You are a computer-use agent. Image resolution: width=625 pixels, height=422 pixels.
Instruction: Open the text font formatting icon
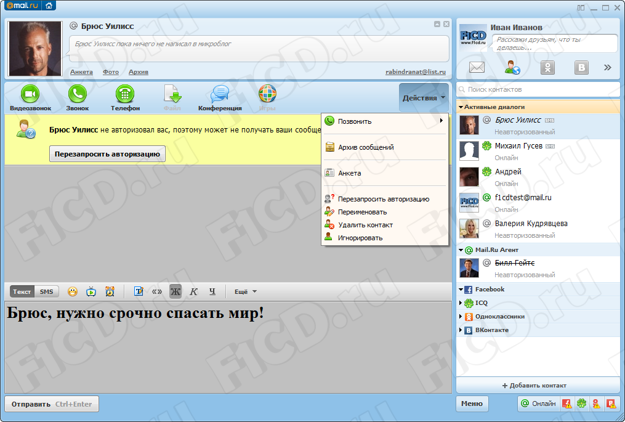click(139, 291)
